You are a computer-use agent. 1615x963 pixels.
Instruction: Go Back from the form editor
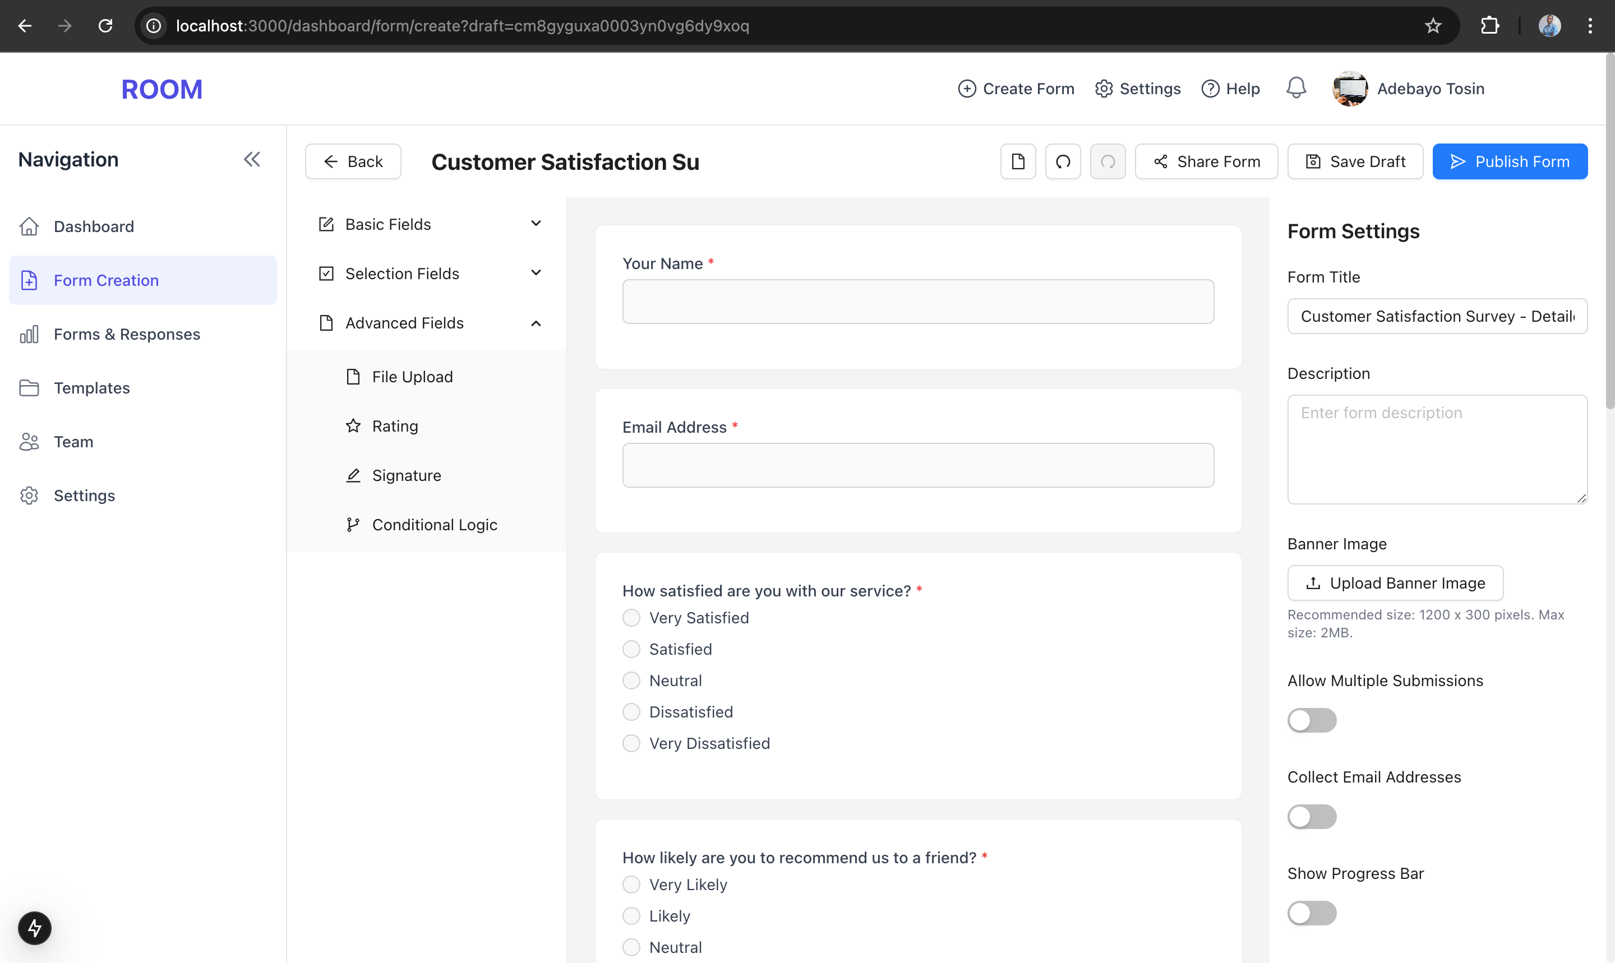click(353, 161)
